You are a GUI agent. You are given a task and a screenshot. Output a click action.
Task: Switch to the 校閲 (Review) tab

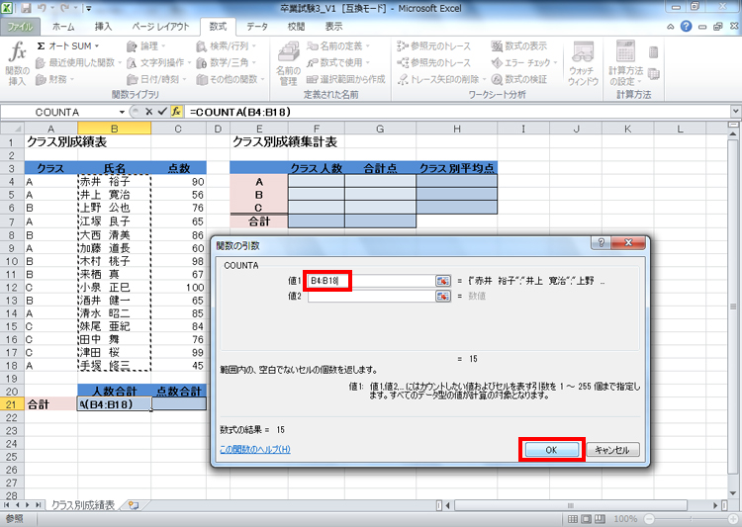point(296,27)
